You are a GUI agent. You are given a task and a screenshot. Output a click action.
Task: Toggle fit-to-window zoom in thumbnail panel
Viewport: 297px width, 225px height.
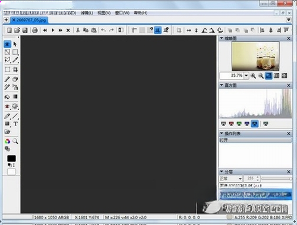point(268,76)
